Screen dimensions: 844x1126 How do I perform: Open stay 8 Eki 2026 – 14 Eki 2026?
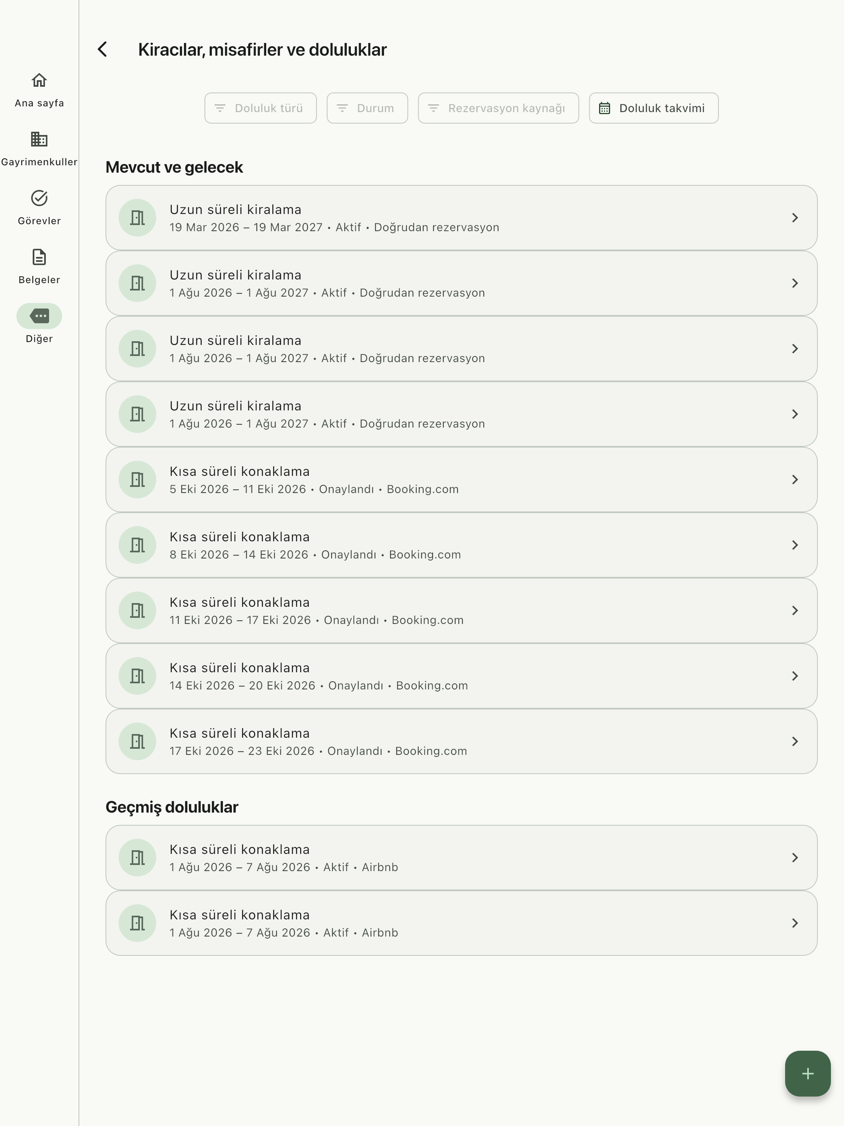pyautogui.click(x=461, y=545)
